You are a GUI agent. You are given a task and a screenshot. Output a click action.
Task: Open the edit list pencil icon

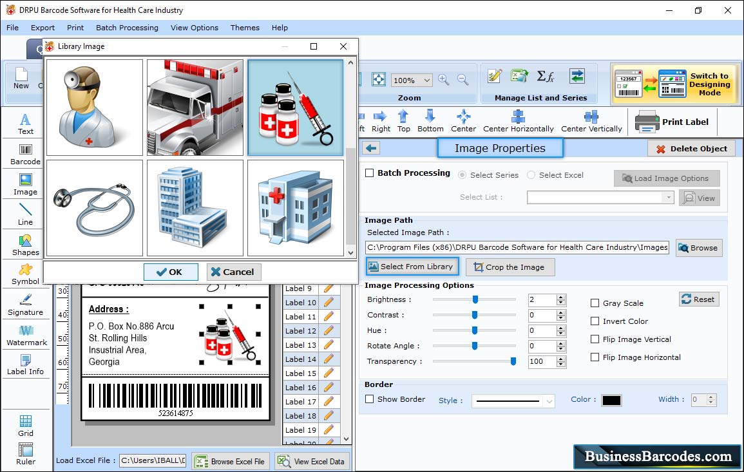point(495,76)
